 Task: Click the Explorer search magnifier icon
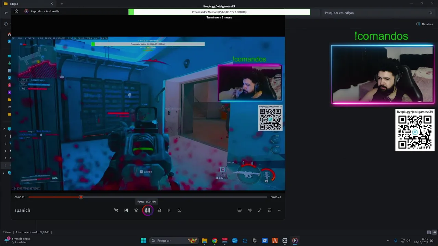431,13
